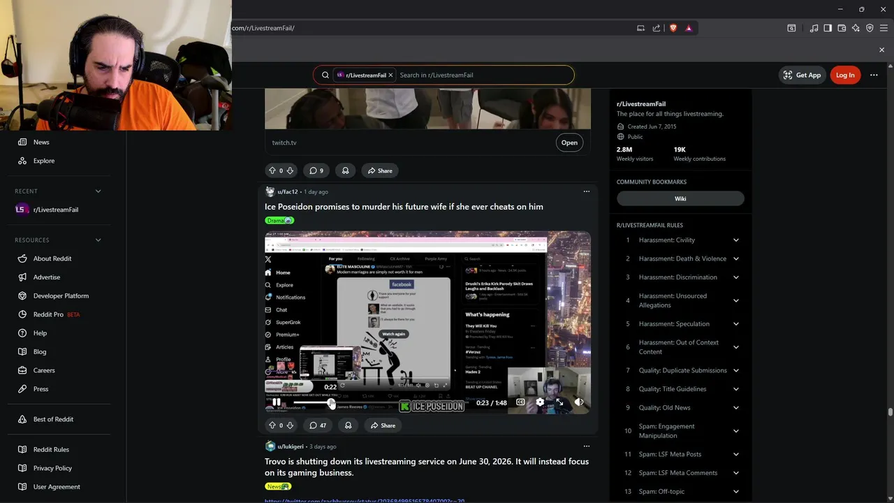Share the Ice Poseidon post
Screen dimensions: 894x503
383,425
